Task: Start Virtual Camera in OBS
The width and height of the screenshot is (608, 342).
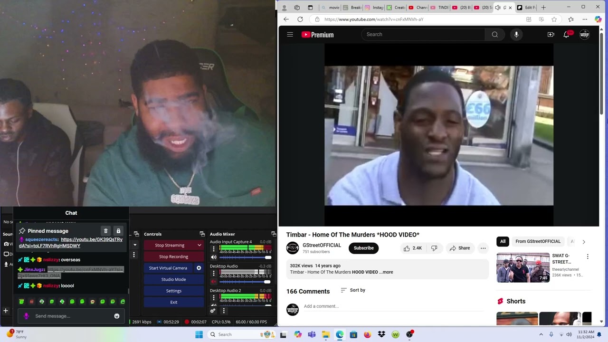Action: point(168,268)
